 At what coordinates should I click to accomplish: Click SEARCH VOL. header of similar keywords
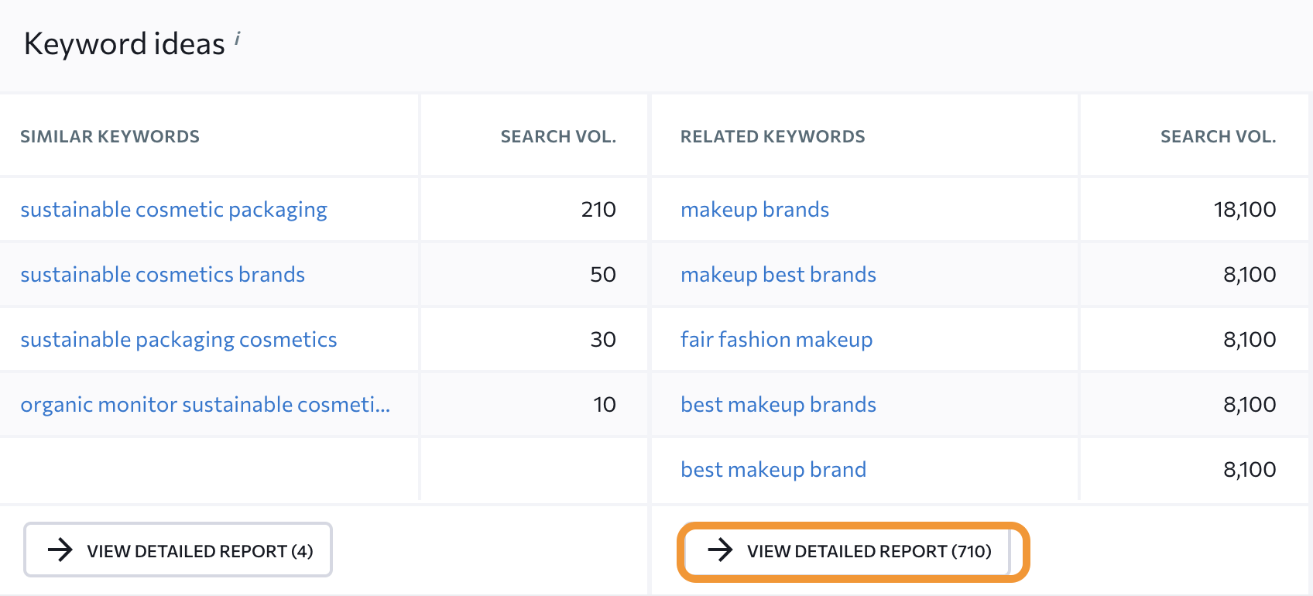(x=557, y=137)
